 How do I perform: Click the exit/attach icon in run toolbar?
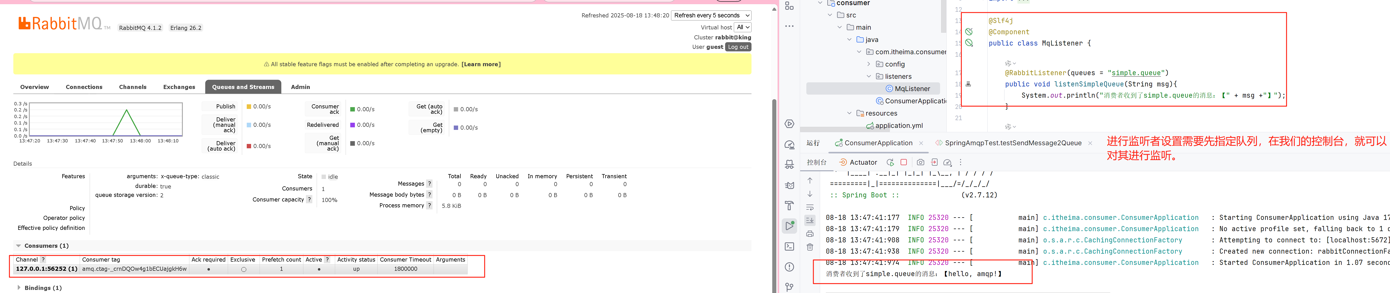tap(934, 162)
